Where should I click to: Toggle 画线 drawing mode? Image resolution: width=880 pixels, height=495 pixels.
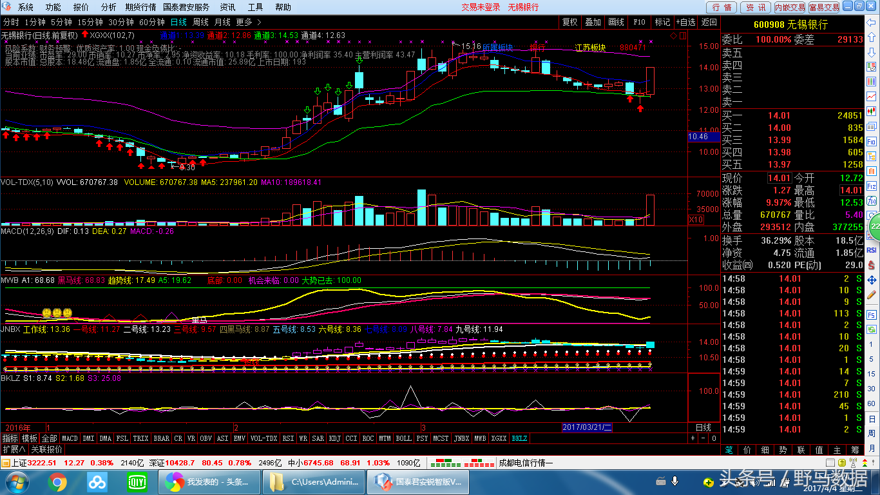(x=617, y=22)
